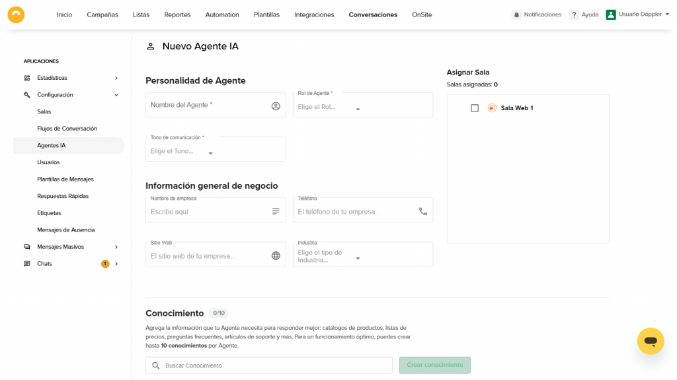The image size is (677, 380).
Task: Click the person icon beside Nuevo Agente IA
Action: coord(150,46)
